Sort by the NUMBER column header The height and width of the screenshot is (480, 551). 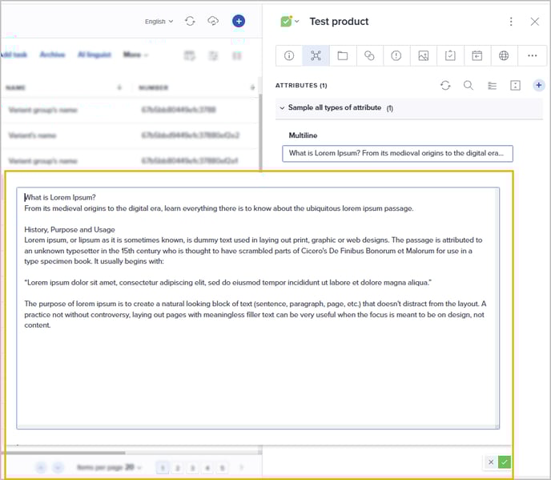click(x=153, y=87)
